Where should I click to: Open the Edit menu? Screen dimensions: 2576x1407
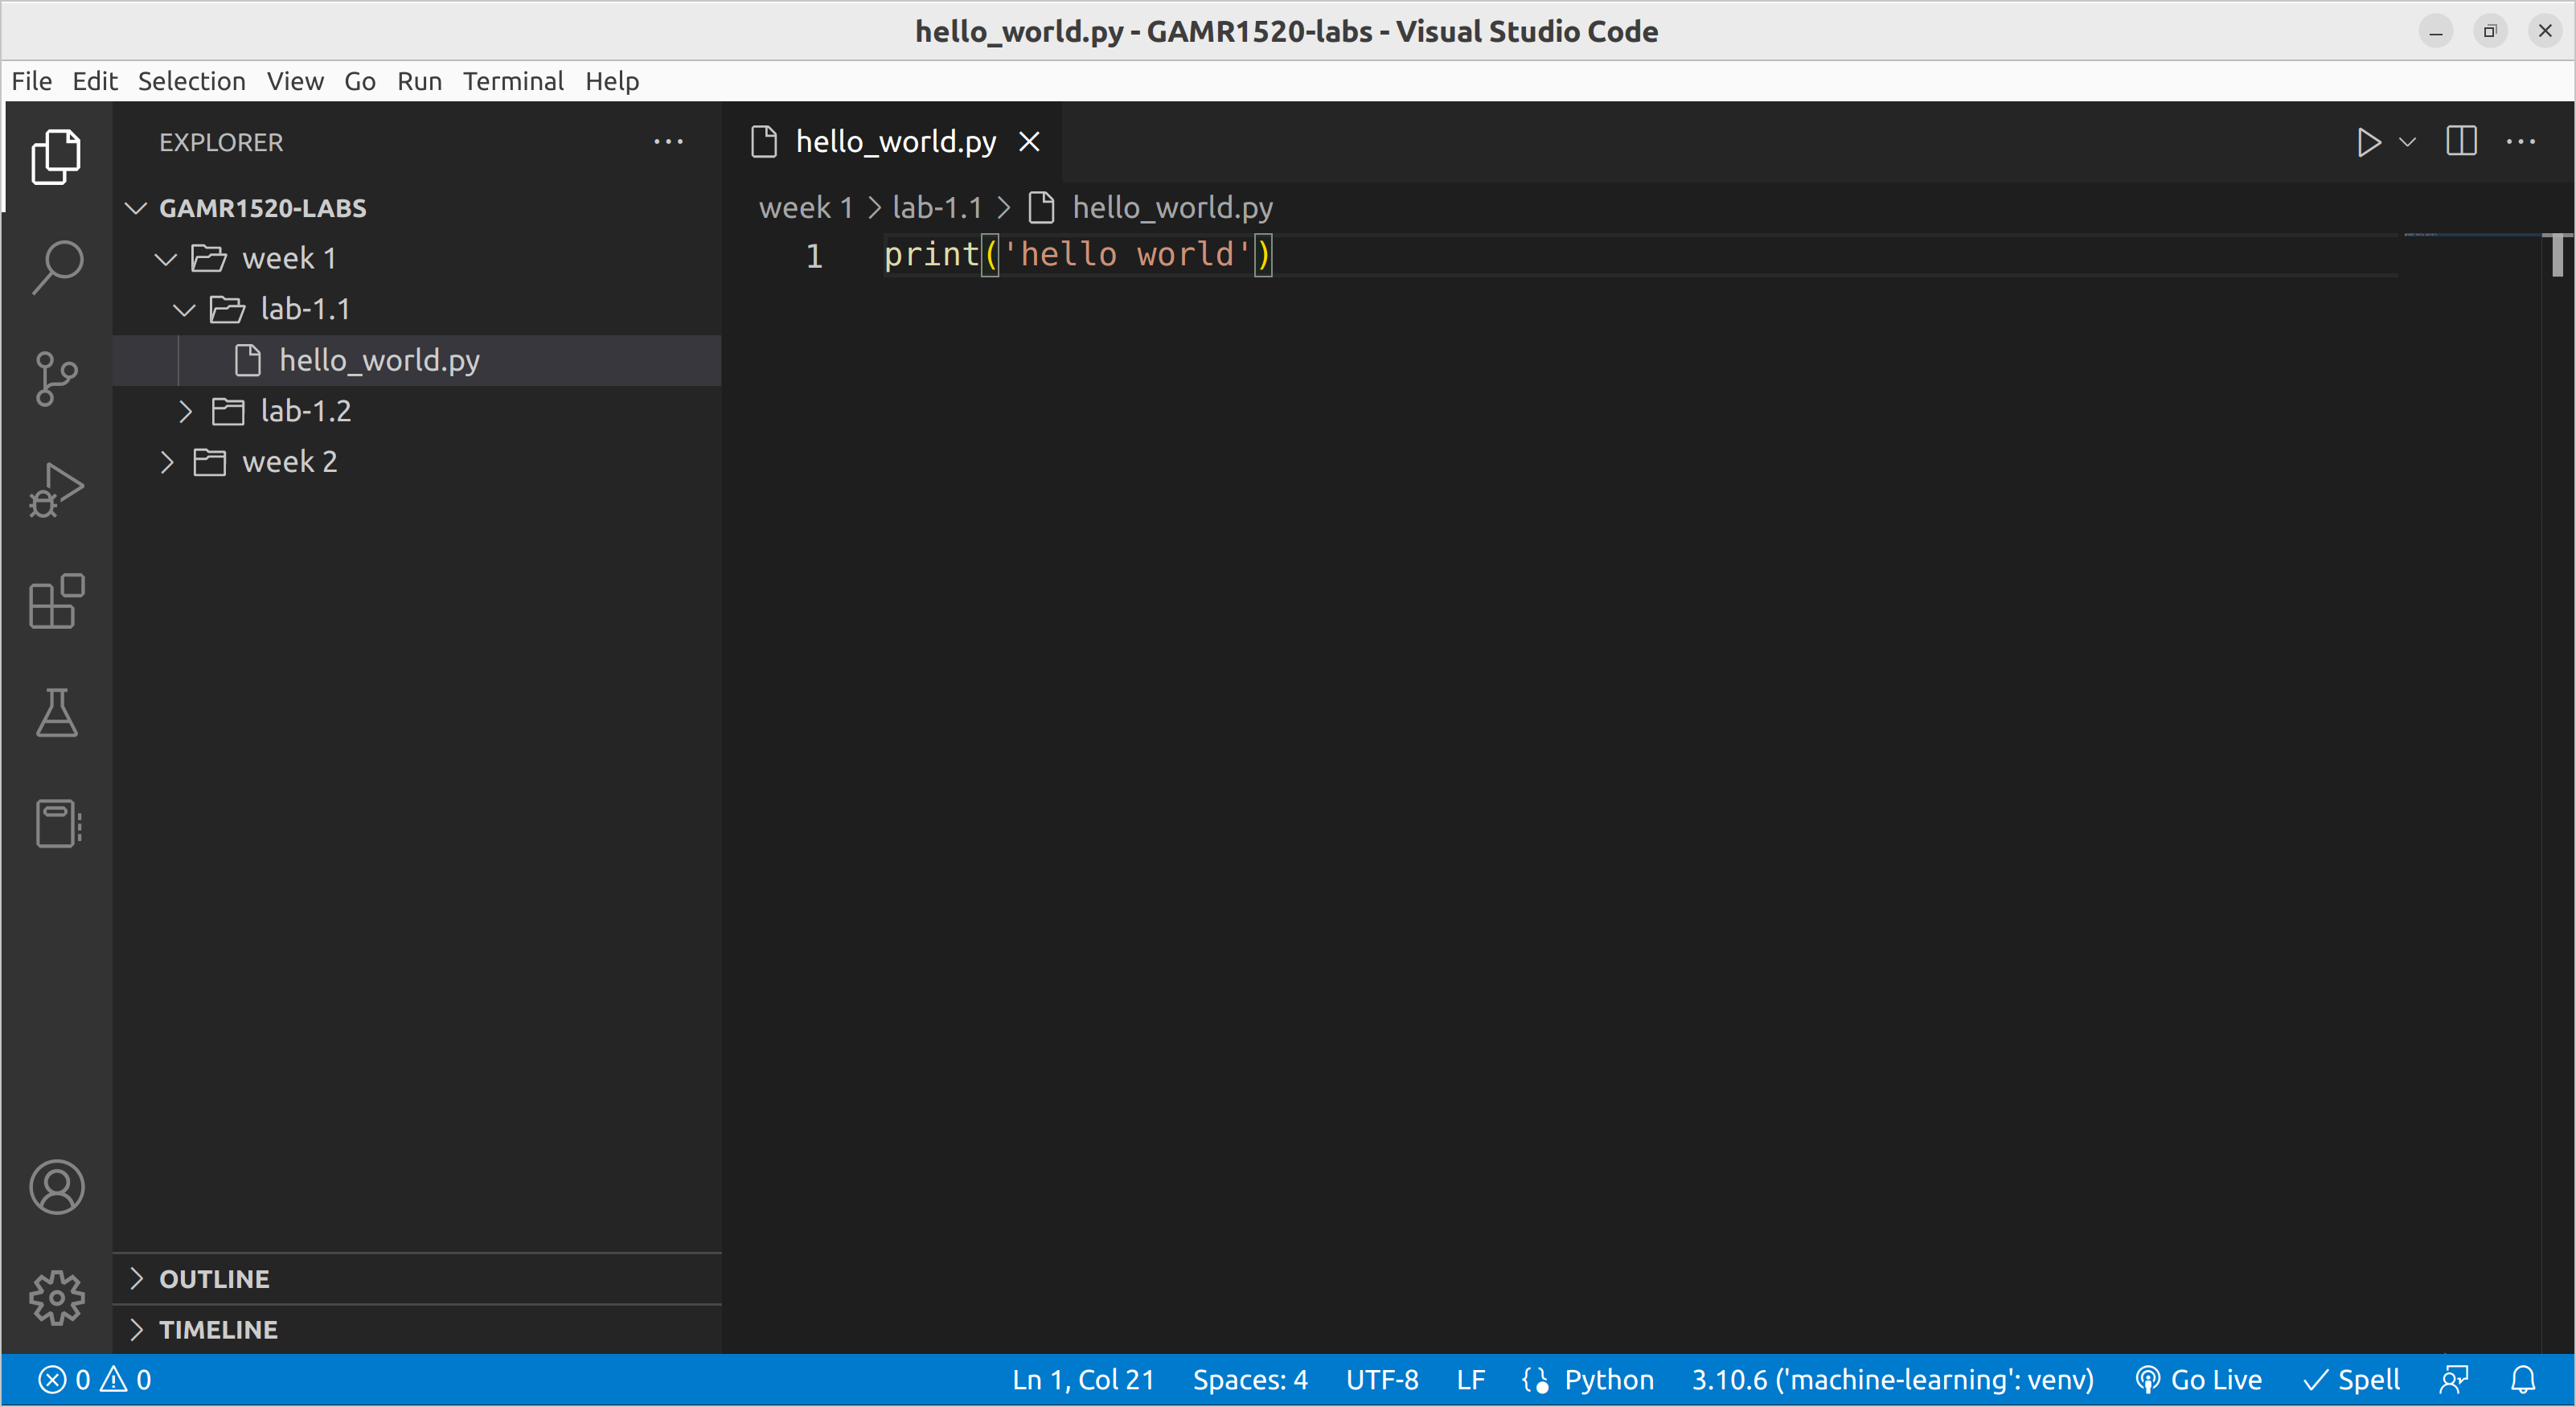pos(95,81)
